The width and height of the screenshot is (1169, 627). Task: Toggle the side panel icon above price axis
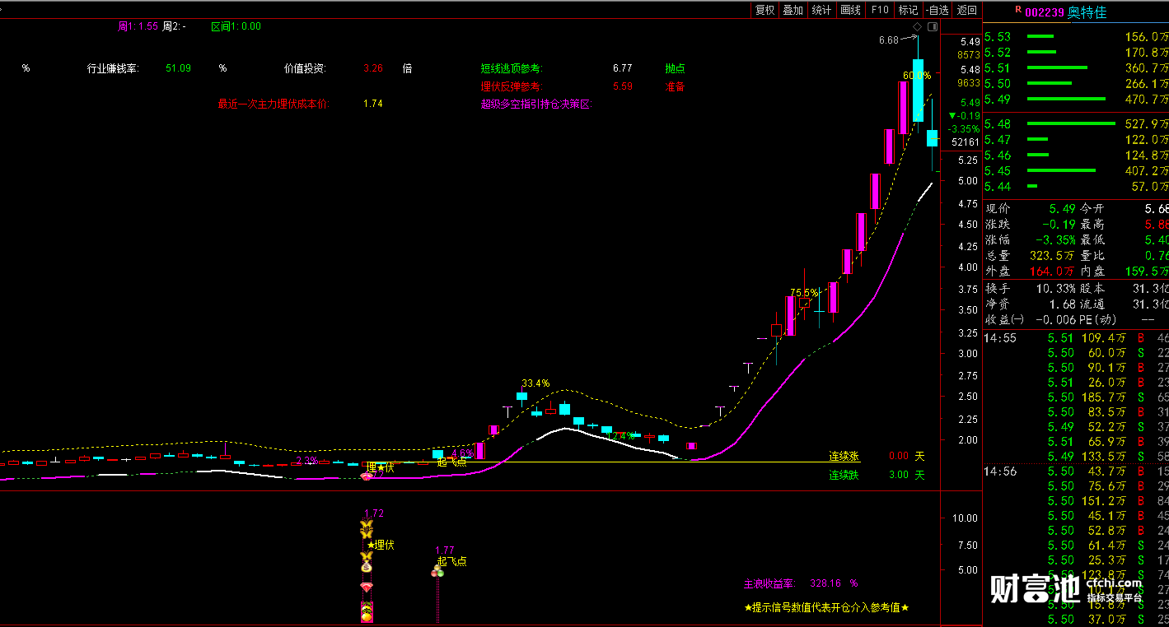coord(933,27)
